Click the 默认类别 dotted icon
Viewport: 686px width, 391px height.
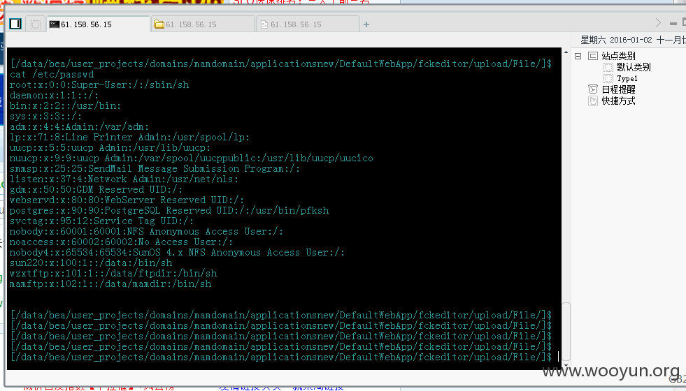point(608,67)
